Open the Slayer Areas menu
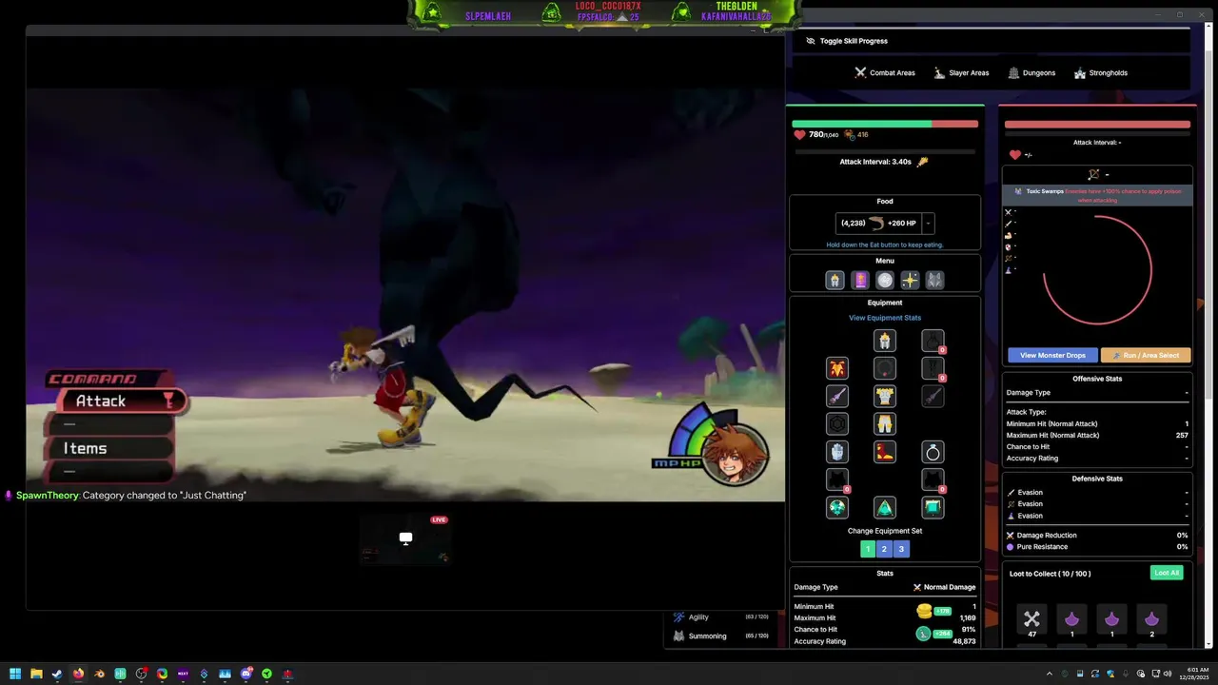1218x685 pixels. (960, 72)
